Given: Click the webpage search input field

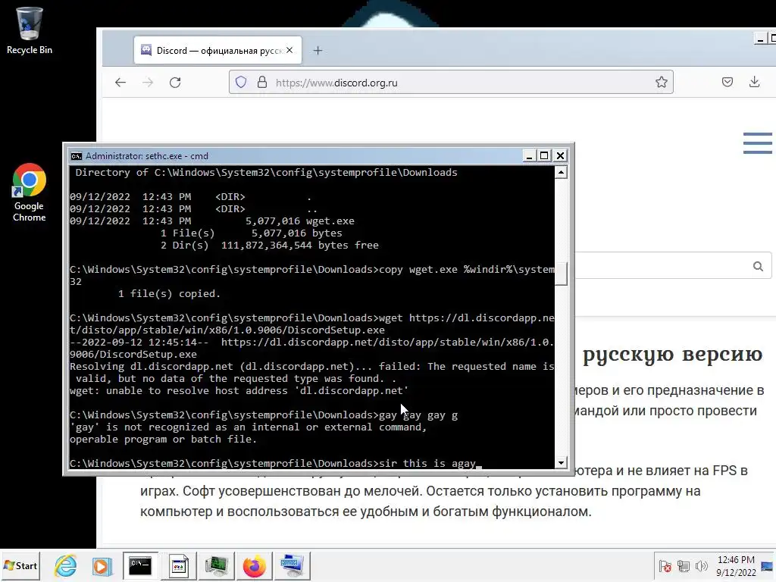Looking at the screenshot, I should (663, 266).
